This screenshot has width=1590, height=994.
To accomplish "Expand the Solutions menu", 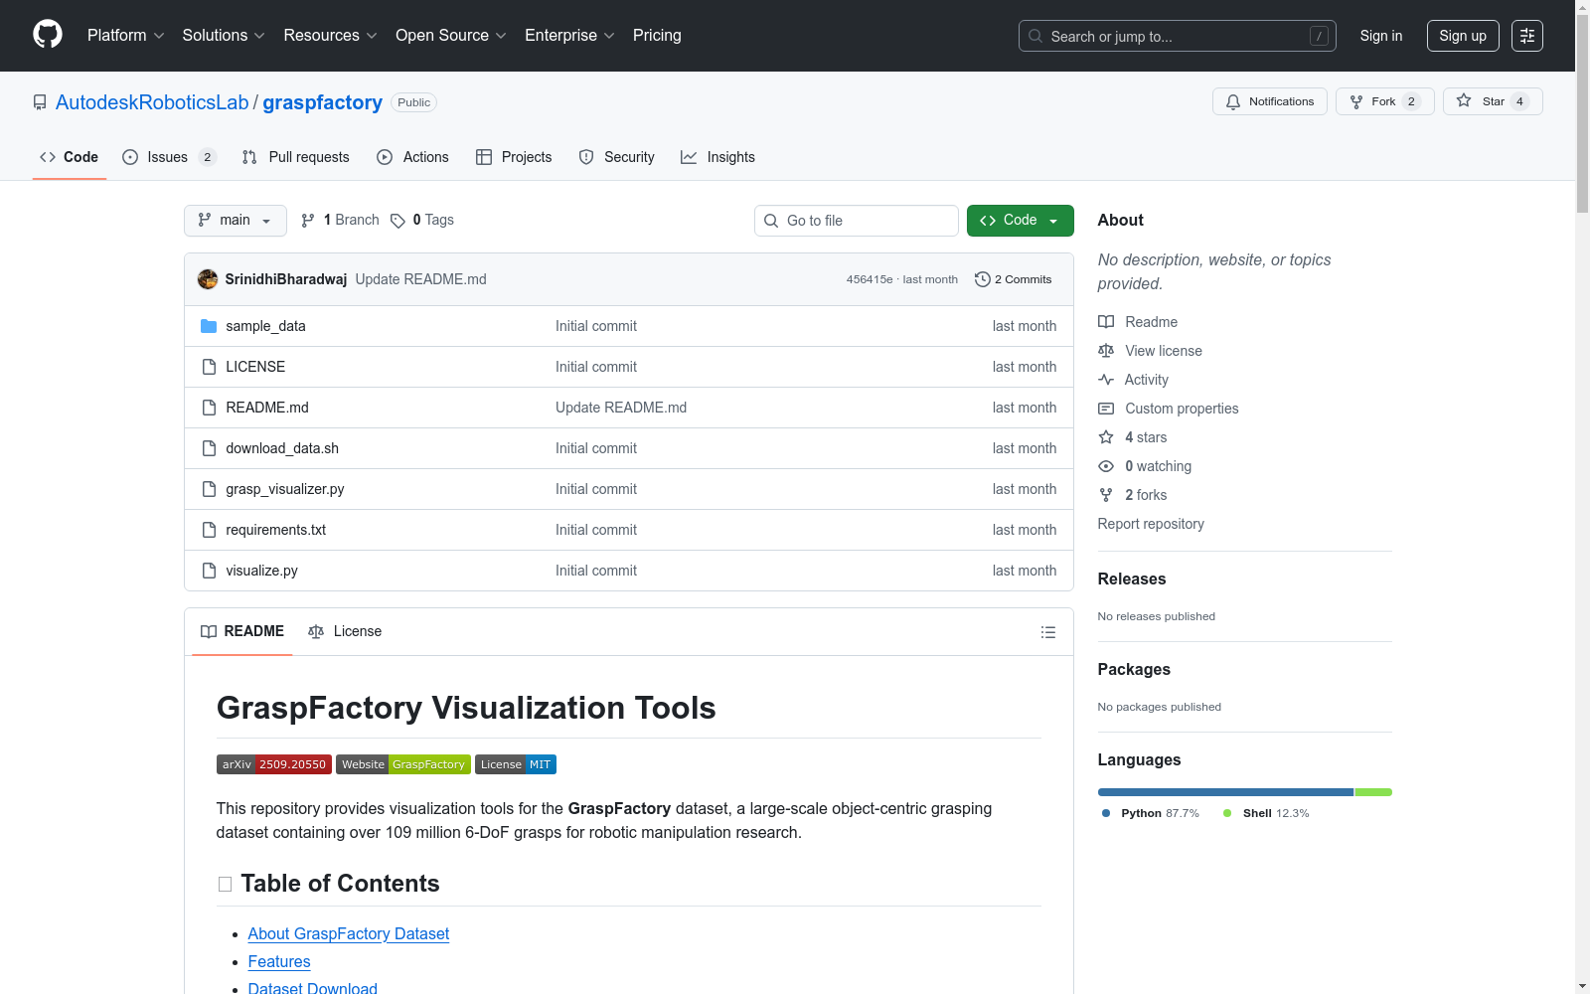I will pos(224,36).
